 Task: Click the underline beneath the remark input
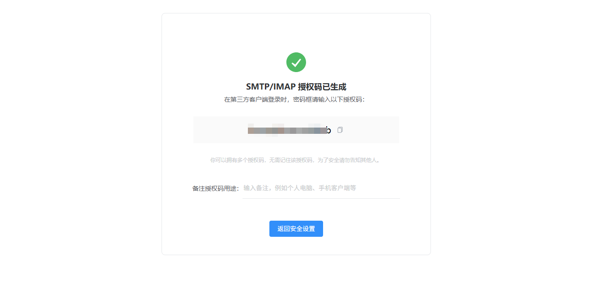click(321, 198)
